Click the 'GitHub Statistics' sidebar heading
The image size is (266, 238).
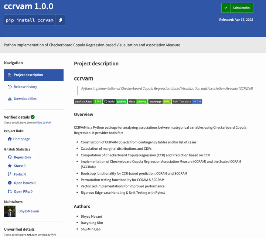coord(17,149)
